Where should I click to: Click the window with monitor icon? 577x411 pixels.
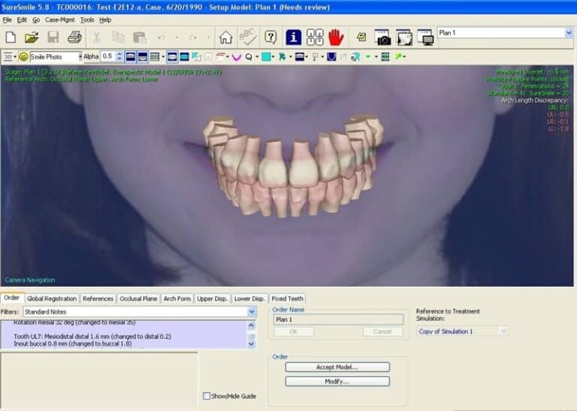[426, 37]
